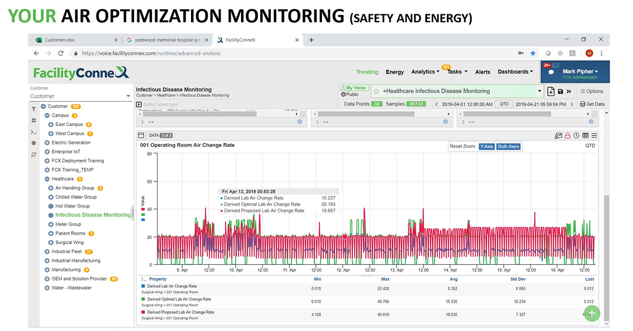Select the Patient Rooms tree item
This screenshot has height=331, width=633.
click(70, 233)
